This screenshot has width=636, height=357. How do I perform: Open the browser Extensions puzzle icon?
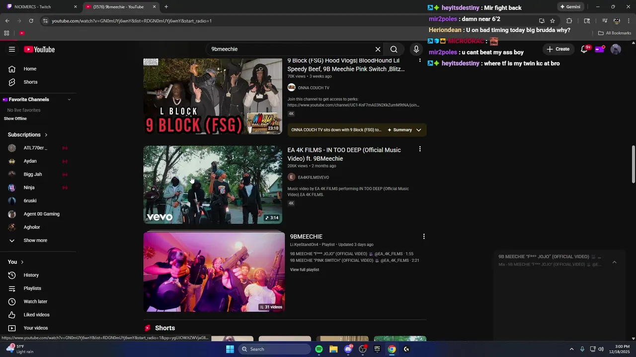click(569, 21)
